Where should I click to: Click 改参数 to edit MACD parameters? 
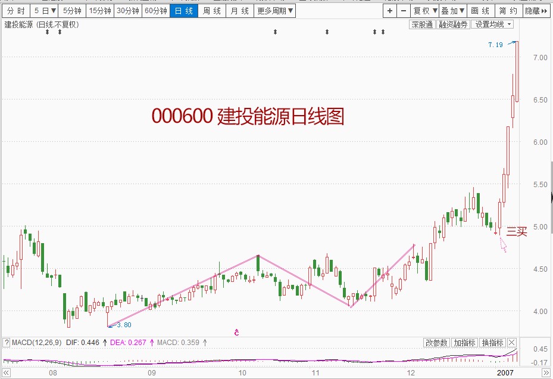(x=436, y=343)
